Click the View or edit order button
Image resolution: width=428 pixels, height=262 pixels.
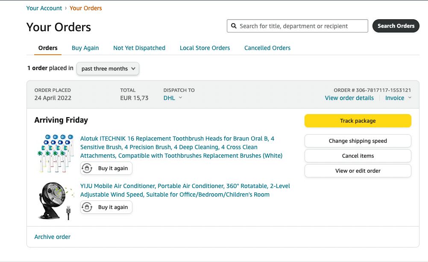[x=358, y=171]
